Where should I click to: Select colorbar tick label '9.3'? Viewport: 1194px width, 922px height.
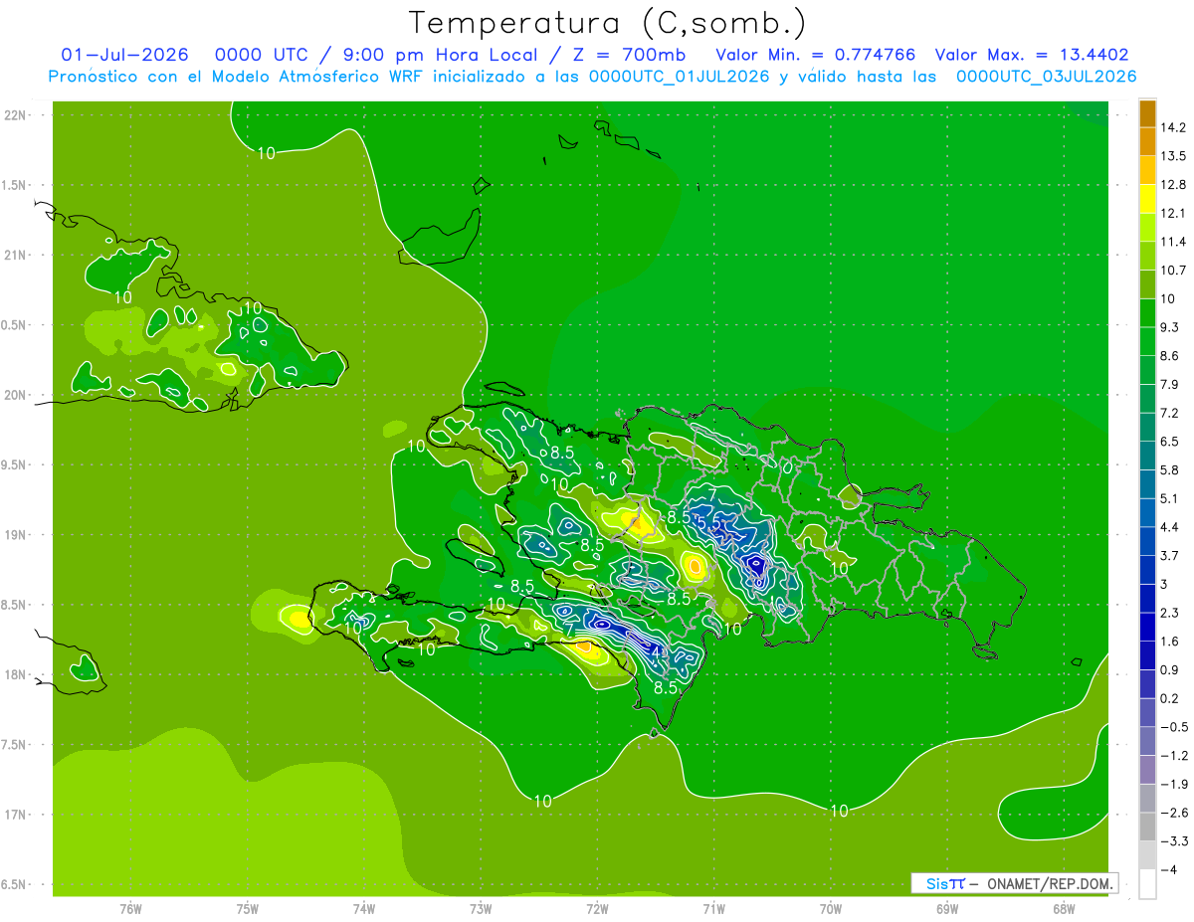click(1171, 327)
